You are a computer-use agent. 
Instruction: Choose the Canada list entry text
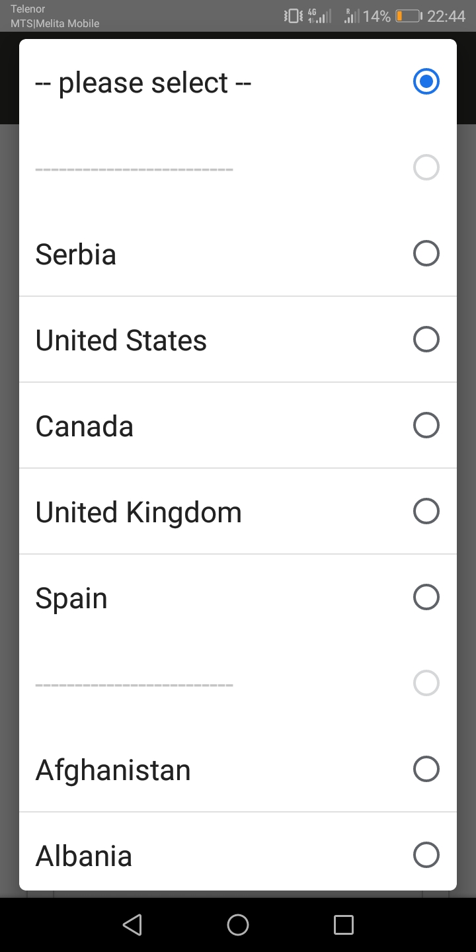[x=84, y=426]
